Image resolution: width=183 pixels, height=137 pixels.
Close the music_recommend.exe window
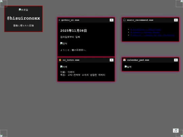[x=176, y=20]
